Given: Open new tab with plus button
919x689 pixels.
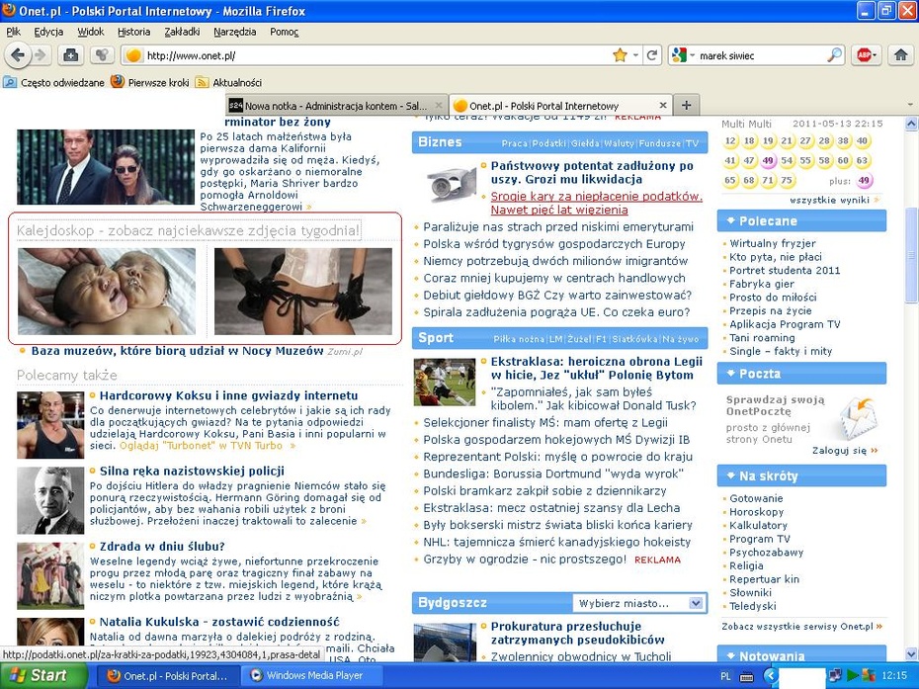Looking at the screenshot, I should click(686, 106).
